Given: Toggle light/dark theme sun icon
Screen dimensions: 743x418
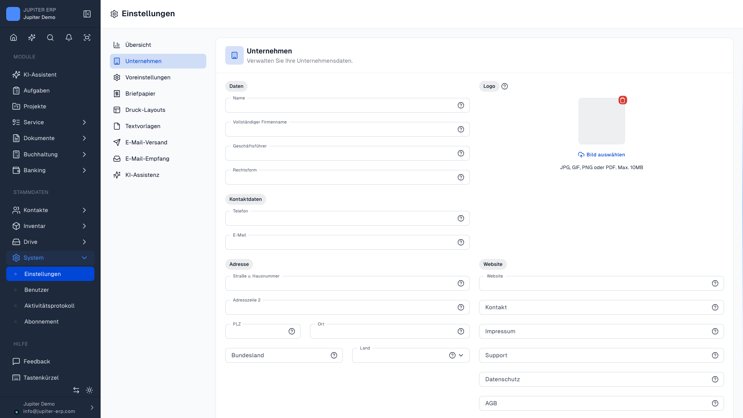Looking at the screenshot, I should coord(89,390).
